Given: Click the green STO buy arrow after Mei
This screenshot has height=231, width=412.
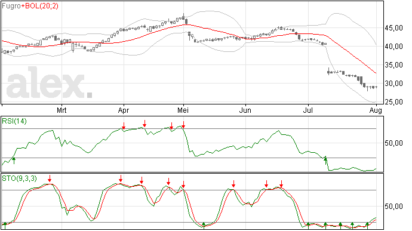Looking at the screenshot, I should coord(204,226).
